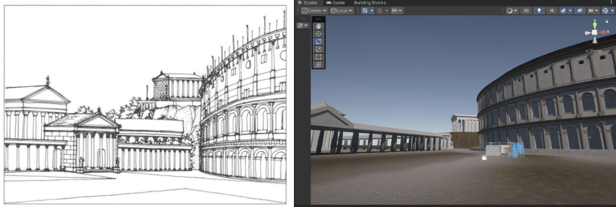Viewport: 616px width, 207px height.
Task: Toggle 2D view mode
Action: pyautogui.click(x=526, y=10)
